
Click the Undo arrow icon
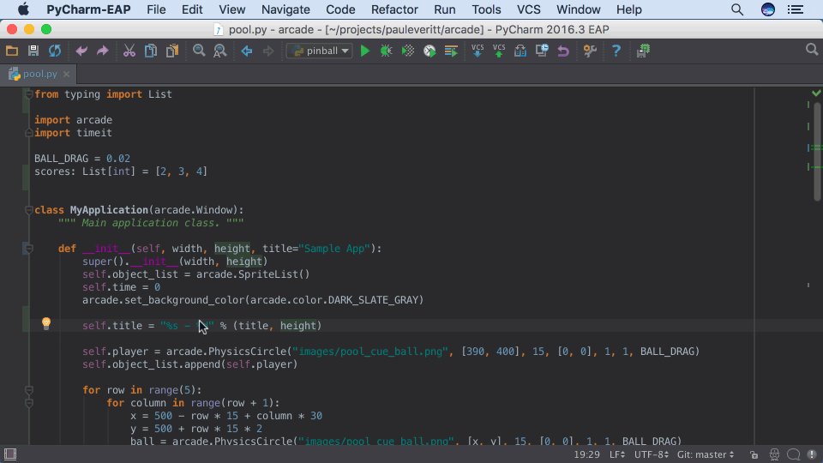(x=81, y=51)
